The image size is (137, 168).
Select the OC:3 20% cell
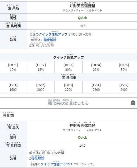[x=68, y=67]
